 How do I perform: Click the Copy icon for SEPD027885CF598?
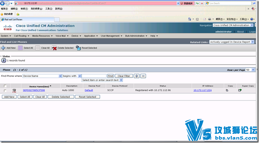point(227,90)
